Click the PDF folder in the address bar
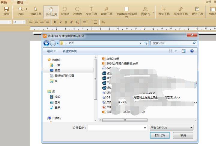Screen dimensions: 216x146 71,43
